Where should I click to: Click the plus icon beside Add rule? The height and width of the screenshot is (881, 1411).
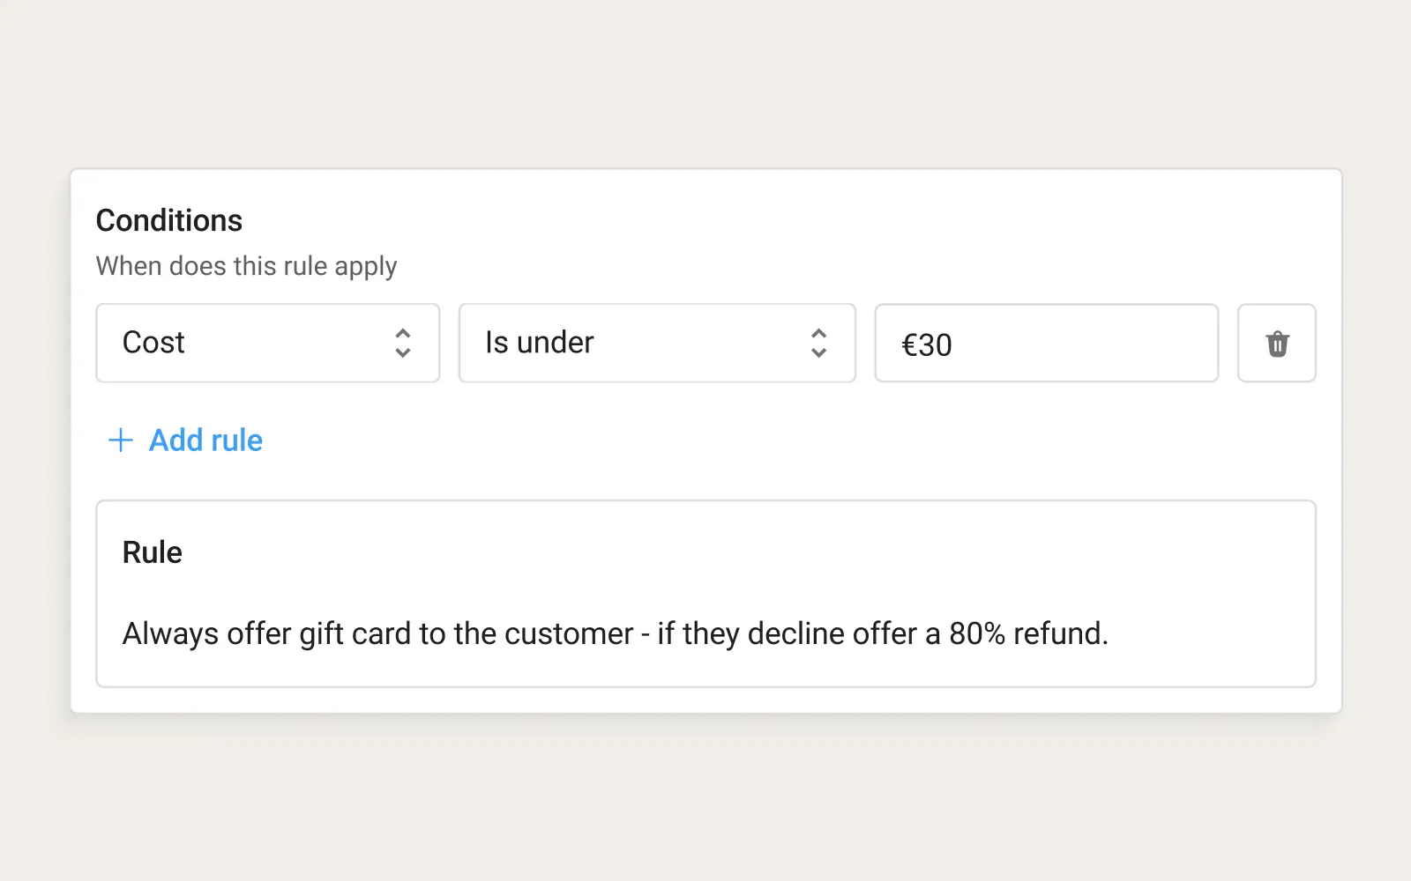click(x=121, y=440)
